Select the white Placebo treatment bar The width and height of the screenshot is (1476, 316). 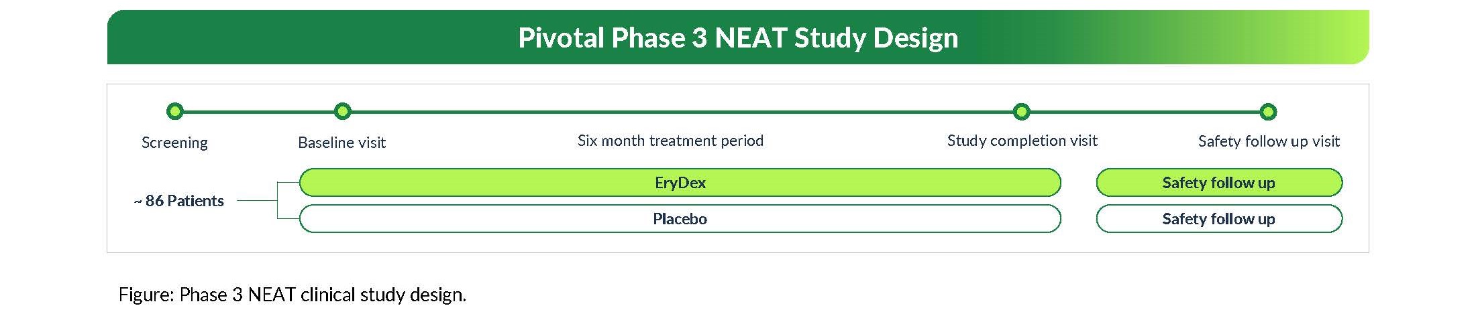[x=680, y=219]
